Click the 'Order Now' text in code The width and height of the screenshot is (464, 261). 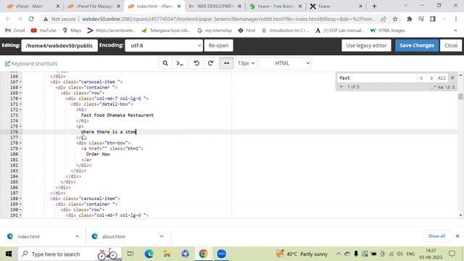tap(98, 154)
